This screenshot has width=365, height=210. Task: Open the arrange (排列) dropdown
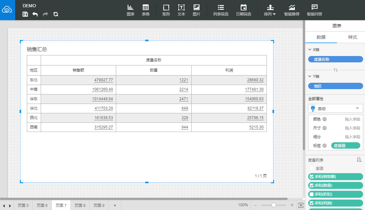(270, 10)
